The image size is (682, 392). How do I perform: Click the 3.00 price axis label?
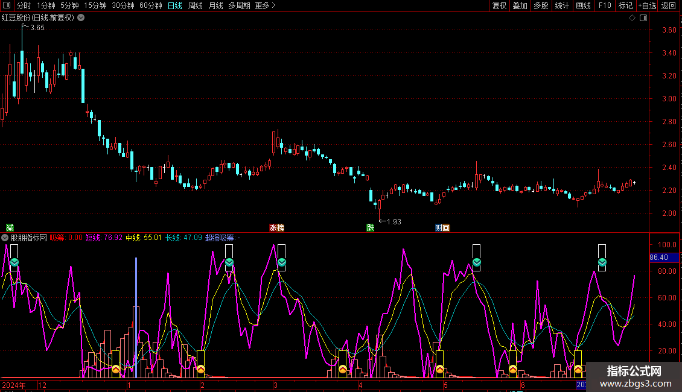click(x=669, y=99)
